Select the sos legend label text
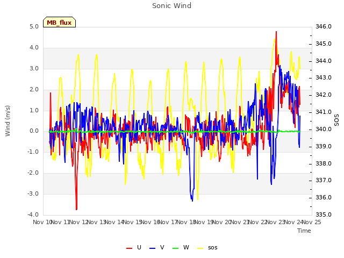This screenshot has height=258, width=344. point(213,248)
